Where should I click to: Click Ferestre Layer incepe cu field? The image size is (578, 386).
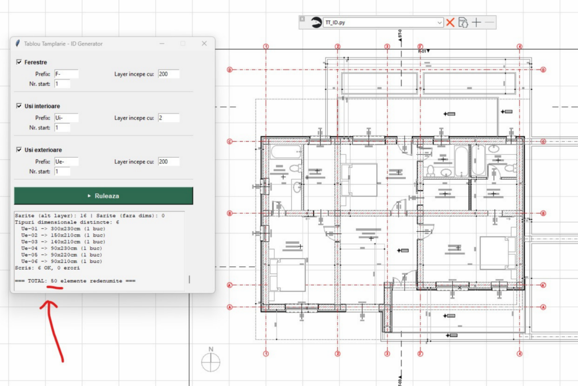point(169,74)
